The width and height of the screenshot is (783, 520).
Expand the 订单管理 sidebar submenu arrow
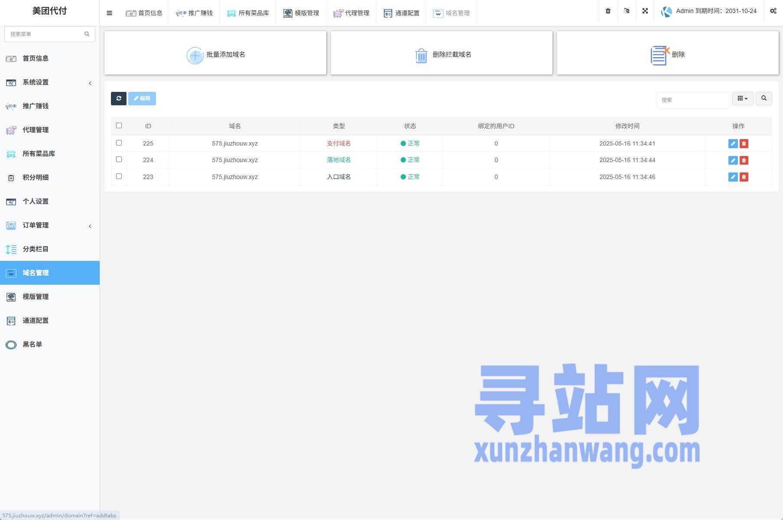90,226
